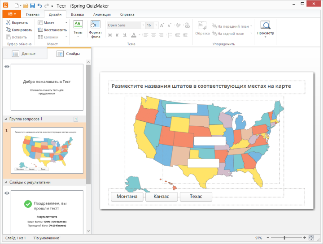
Task: Collapse Группа вопросов 1 section
Action: [5, 119]
